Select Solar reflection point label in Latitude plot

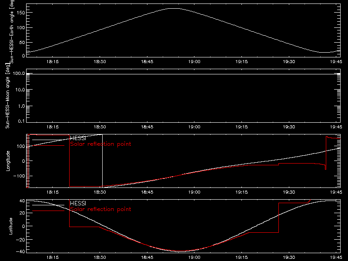click(x=100, y=209)
